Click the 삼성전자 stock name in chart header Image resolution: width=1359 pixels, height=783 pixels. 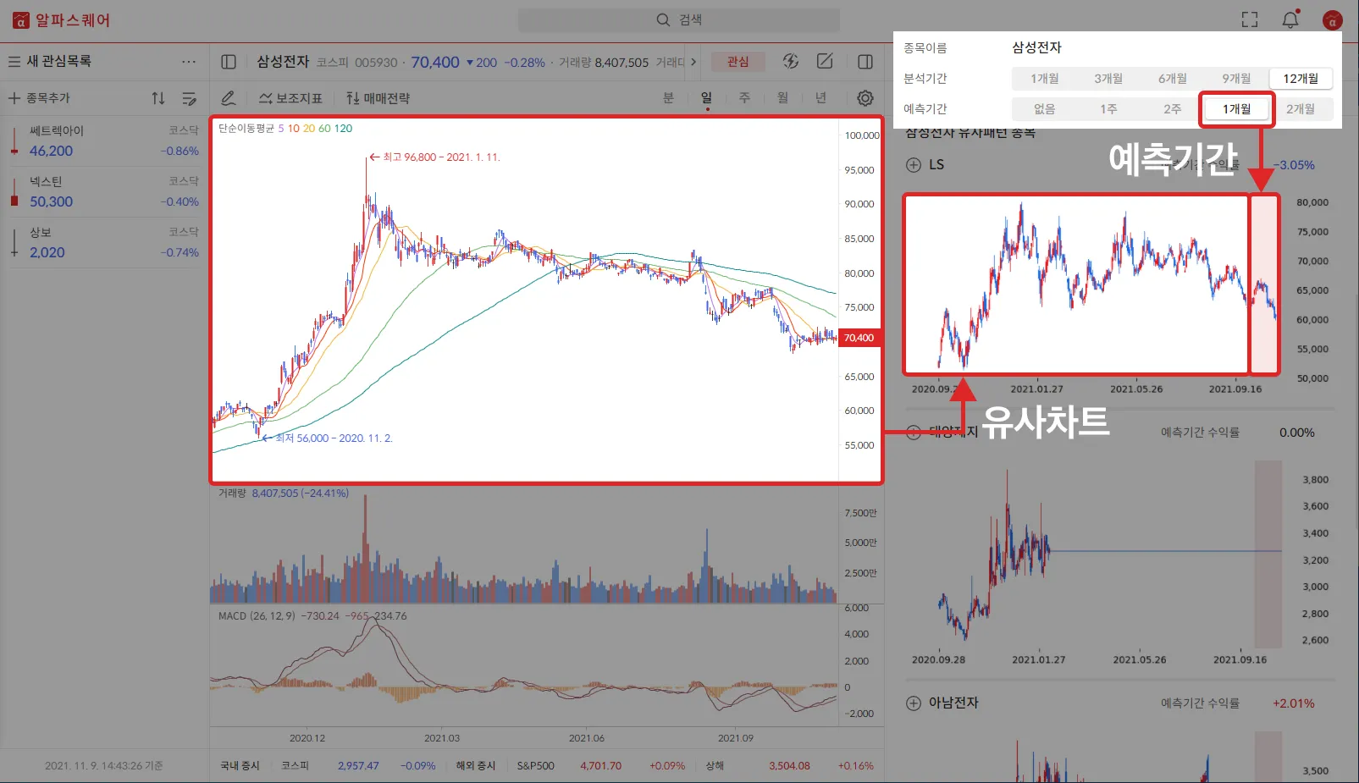pos(283,62)
